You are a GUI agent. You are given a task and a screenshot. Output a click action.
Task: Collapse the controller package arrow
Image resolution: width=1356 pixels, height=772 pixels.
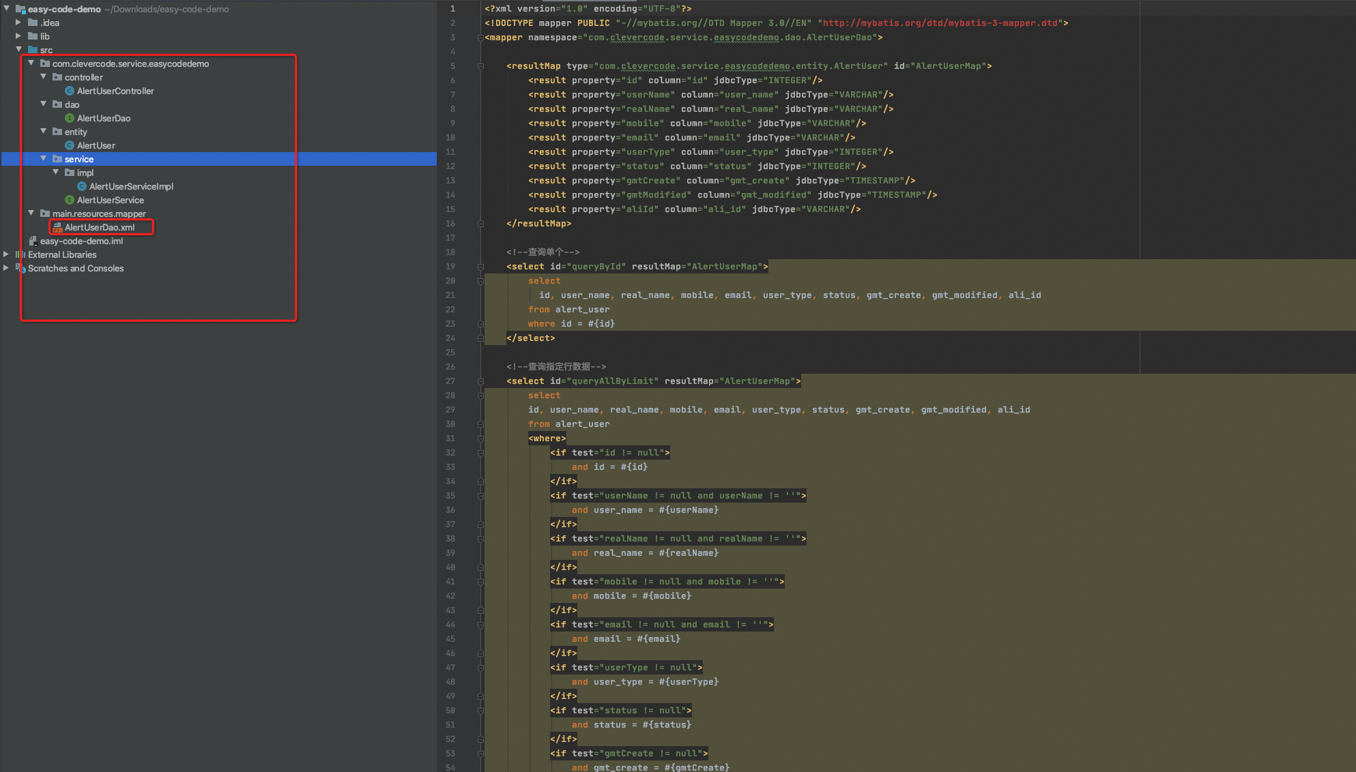tap(44, 77)
